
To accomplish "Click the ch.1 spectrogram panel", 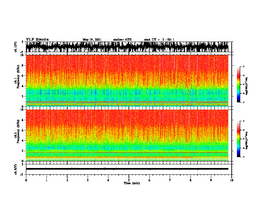I will (127, 81).
